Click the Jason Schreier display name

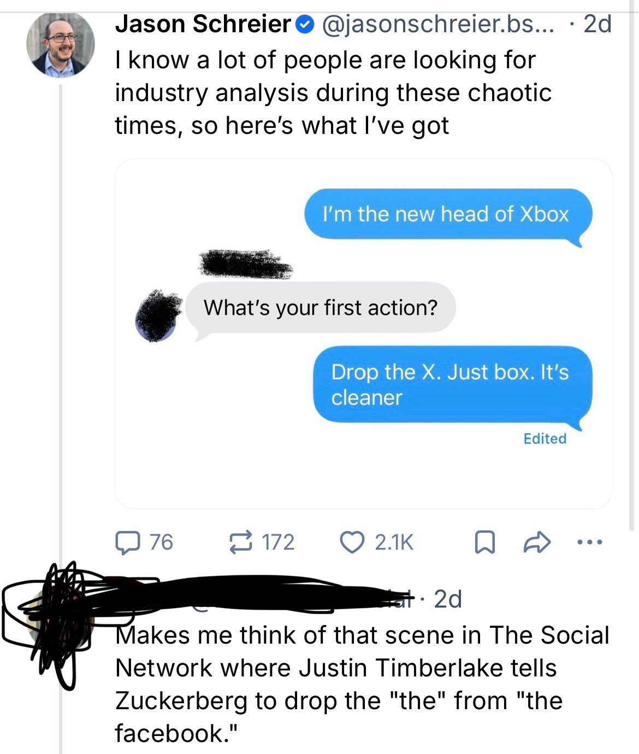(x=203, y=25)
